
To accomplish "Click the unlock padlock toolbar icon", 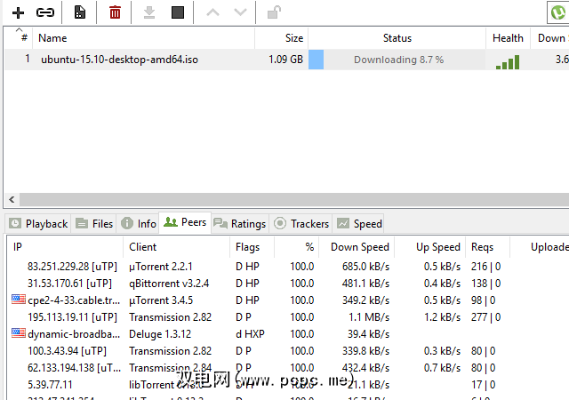I will tap(274, 12).
